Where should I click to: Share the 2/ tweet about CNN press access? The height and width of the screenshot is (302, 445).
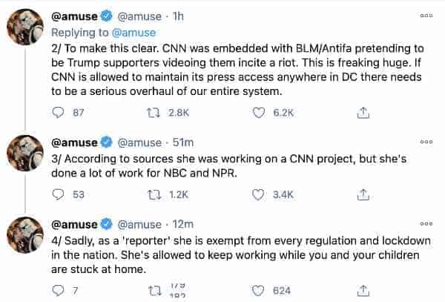[363, 113]
